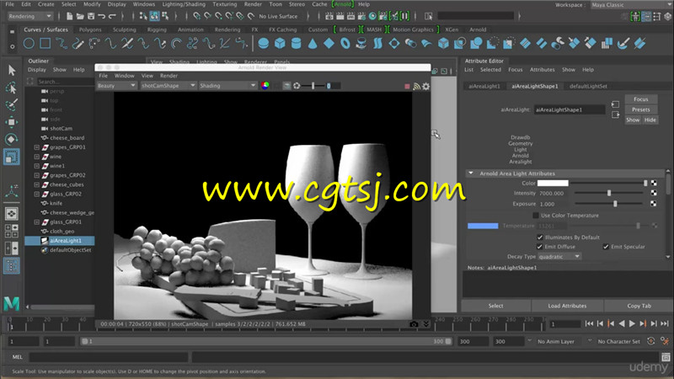Create a NURBS Sphere from shelf
This screenshot has width=674, height=379.
(264, 44)
